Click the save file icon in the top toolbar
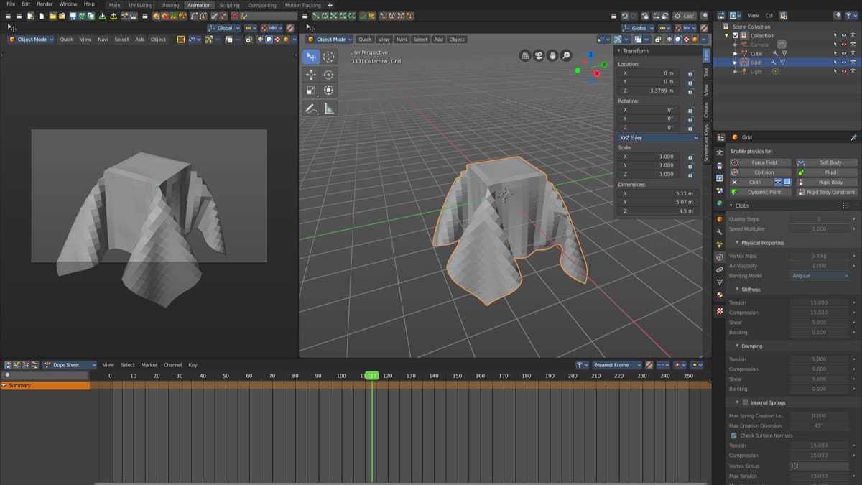The image size is (862, 485). (x=73, y=16)
